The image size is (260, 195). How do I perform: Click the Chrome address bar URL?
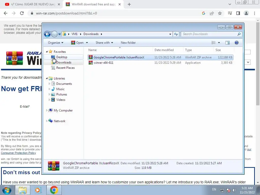(66, 13)
